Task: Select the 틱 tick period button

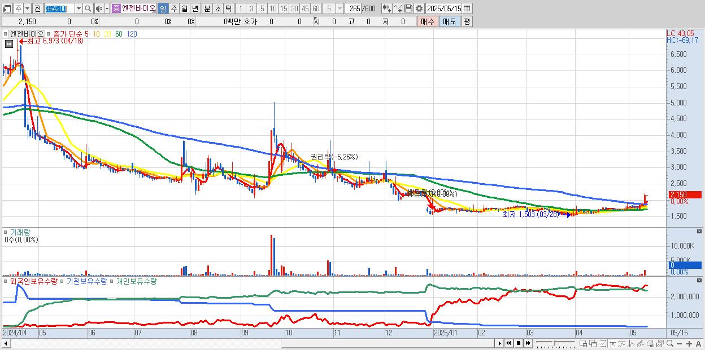Action: click(x=228, y=8)
